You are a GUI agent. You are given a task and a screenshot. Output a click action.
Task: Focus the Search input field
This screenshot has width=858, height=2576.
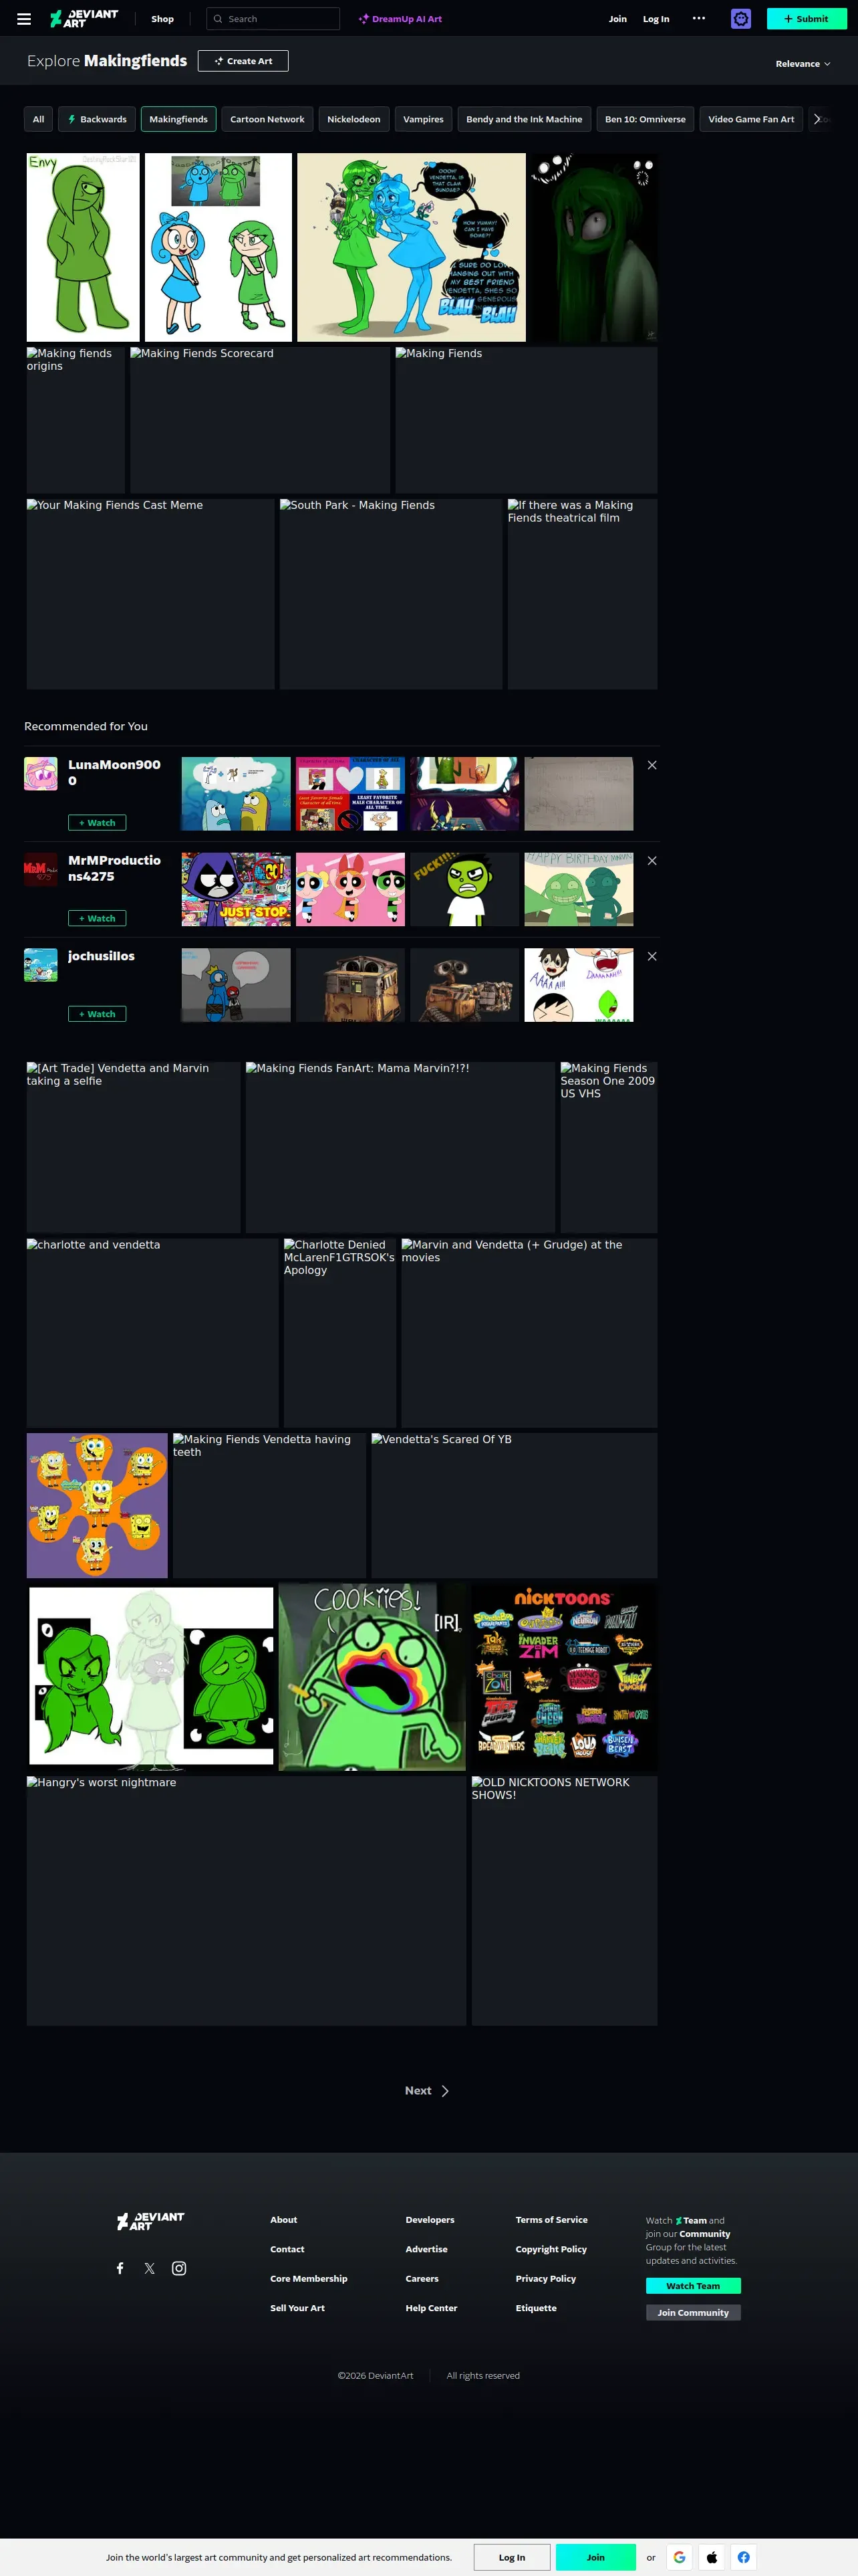pyautogui.click(x=274, y=19)
